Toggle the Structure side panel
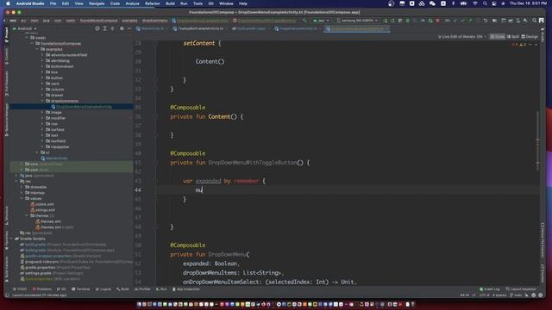The height and width of the screenshot is (310, 552). pyautogui.click(x=7, y=215)
